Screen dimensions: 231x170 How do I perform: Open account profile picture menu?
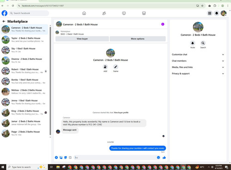pyautogui.click(x=224, y=13)
